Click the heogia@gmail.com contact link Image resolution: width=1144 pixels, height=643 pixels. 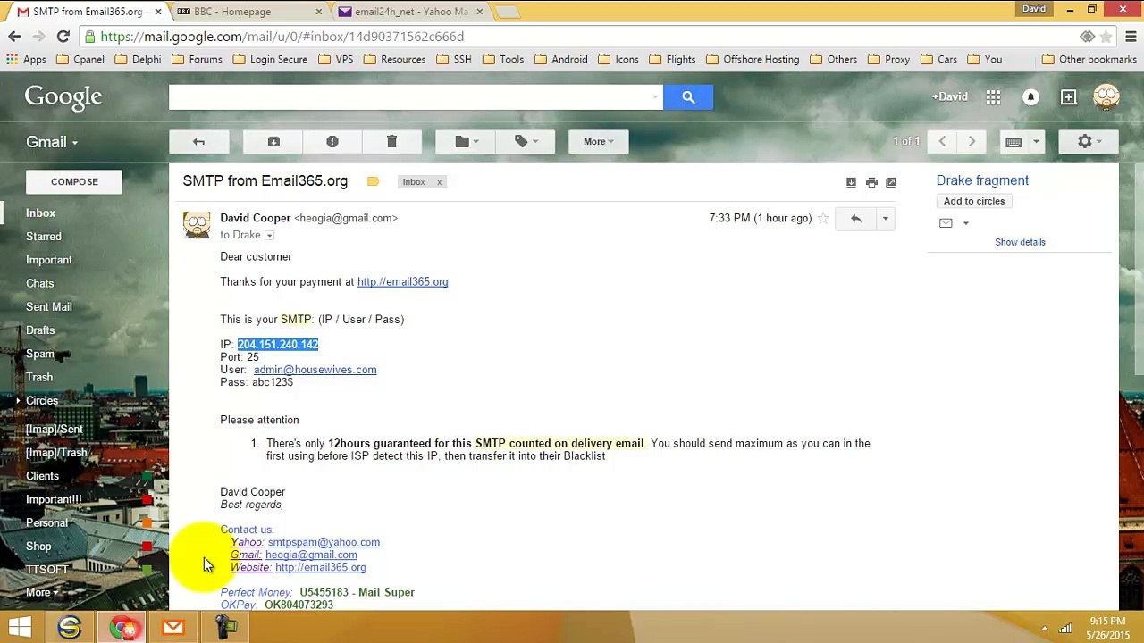(x=311, y=555)
